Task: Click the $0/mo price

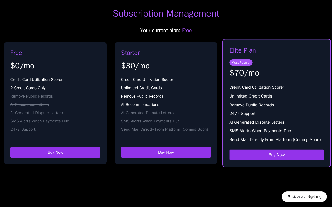Action: pyautogui.click(x=22, y=66)
